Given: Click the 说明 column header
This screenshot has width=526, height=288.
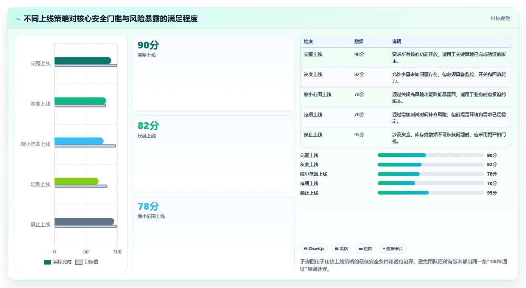Looking at the screenshot, I should click(397, 42).
